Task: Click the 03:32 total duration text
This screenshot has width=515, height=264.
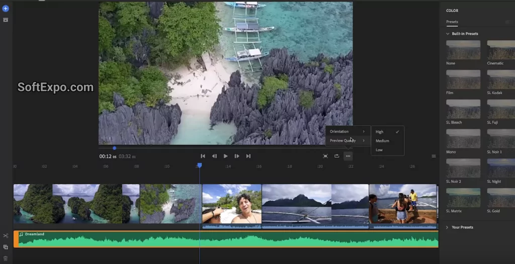Action: [x=127, y=156]
